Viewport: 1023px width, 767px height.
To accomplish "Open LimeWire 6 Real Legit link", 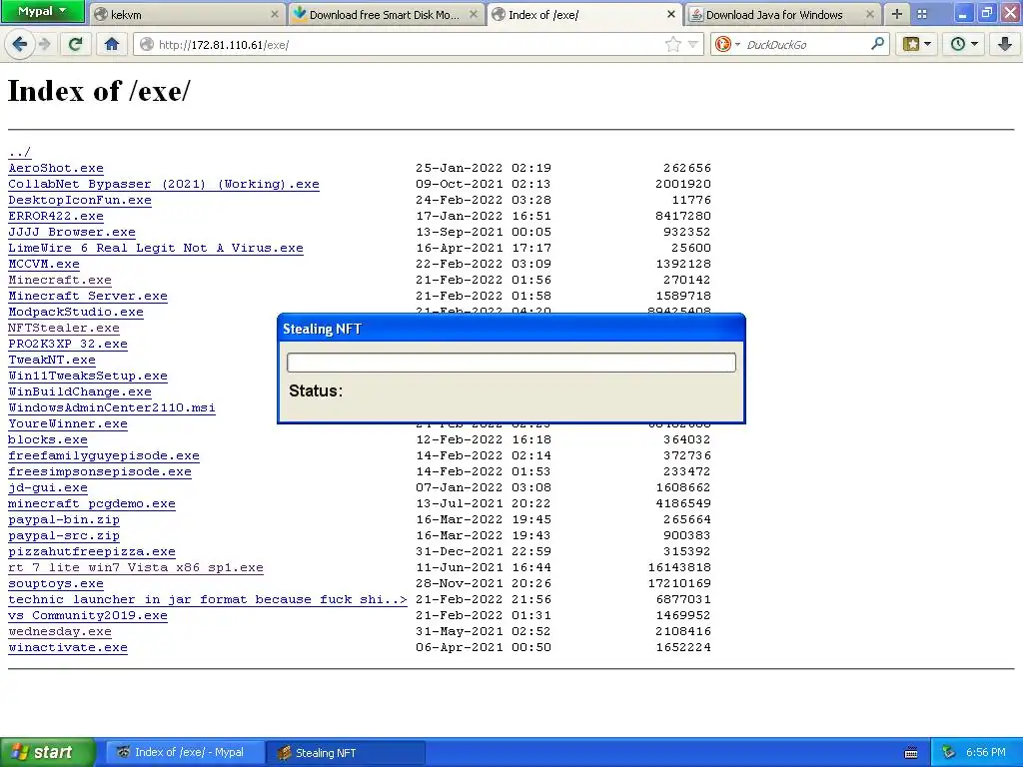I will click(x=155, y=248).
